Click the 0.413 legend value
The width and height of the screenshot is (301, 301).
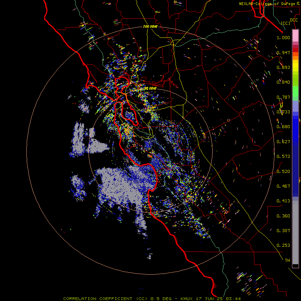click(x=283, y=201)
